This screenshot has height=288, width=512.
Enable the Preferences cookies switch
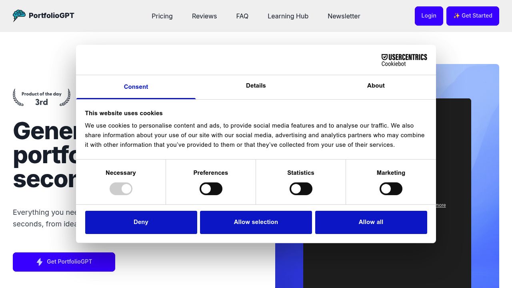coord(211,189)
